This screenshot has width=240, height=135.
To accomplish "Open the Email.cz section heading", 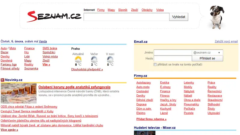I will point(141,42).
